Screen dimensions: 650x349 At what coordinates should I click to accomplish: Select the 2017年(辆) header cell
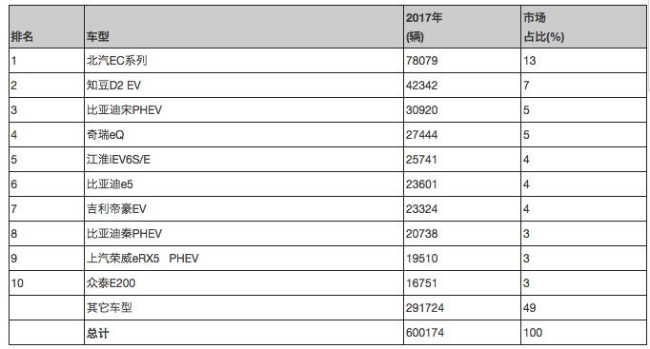click(462, 27)
